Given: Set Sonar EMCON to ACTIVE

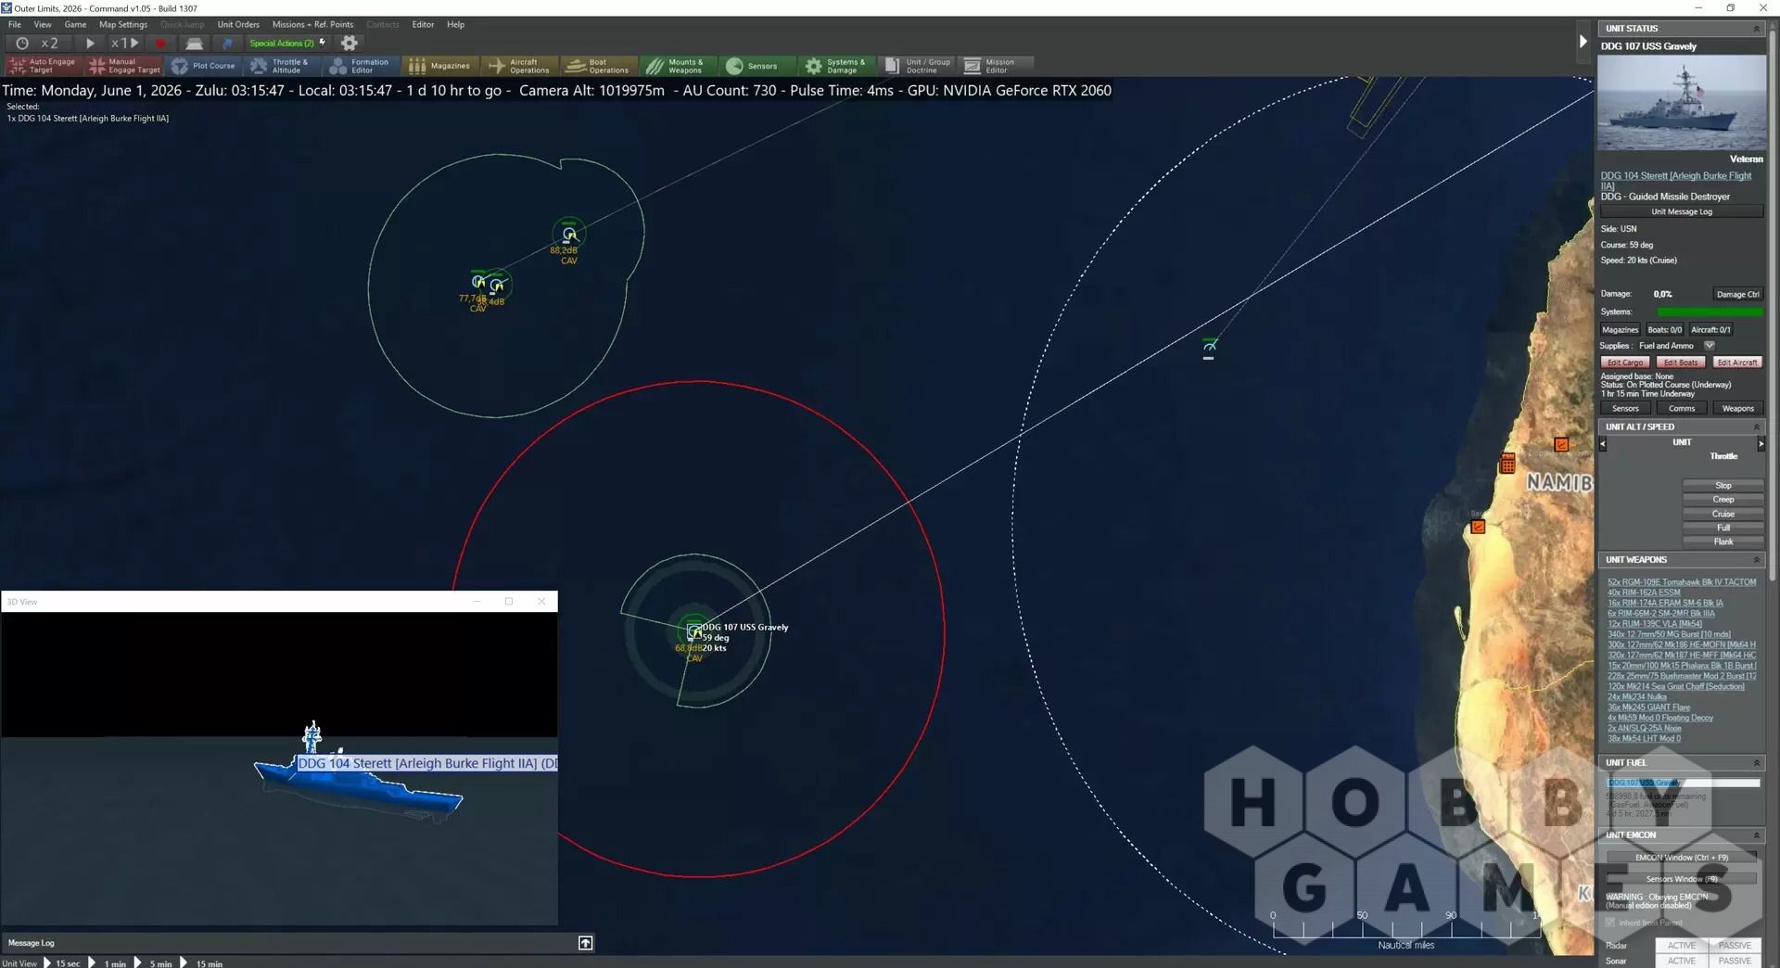Looking at the screenshot, I should point(1681,961).
